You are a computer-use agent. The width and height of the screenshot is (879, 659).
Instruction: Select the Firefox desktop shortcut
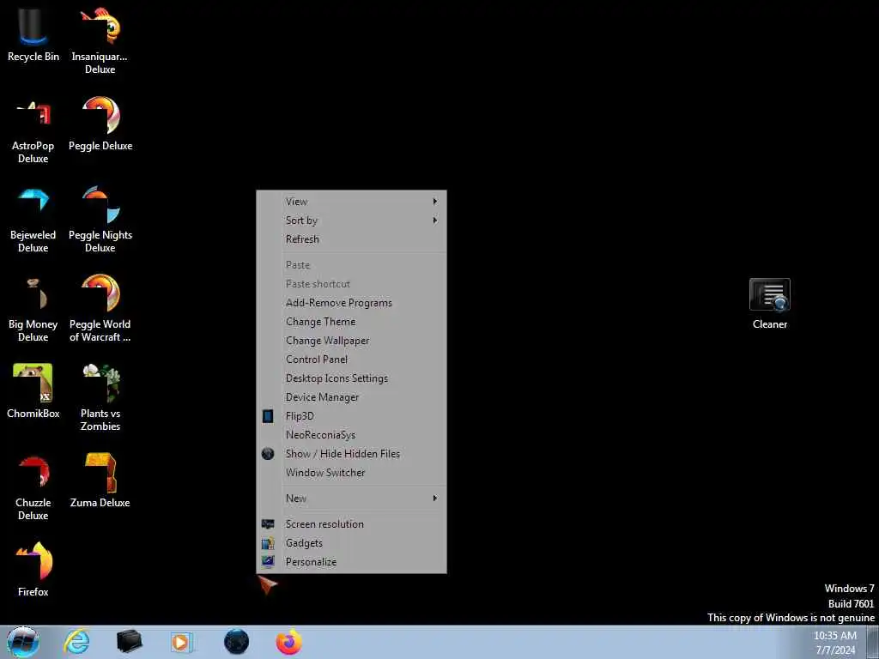[x=33, y=569]
